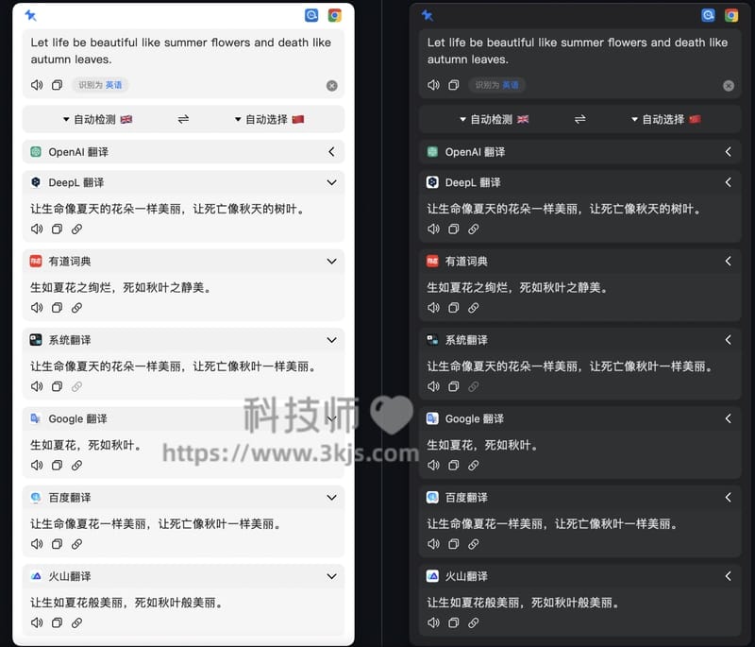
Task: Play 有道词典 result audio in the light window
Action: (x=37, y=307)
